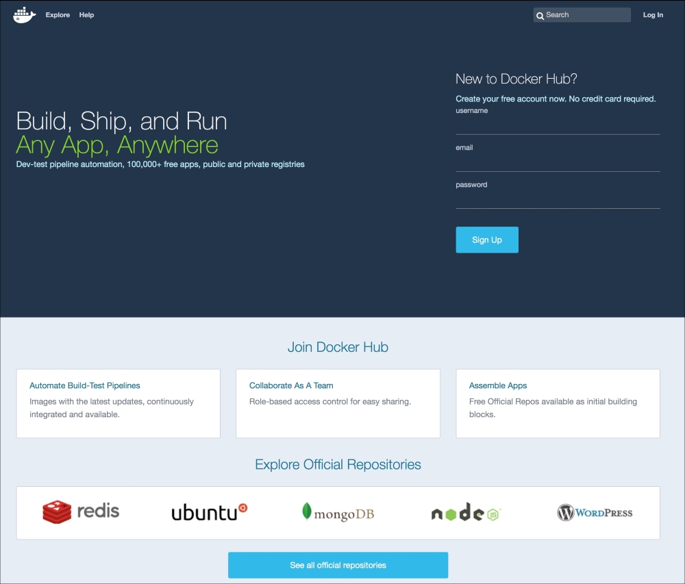The width and height of the screenshot is (685, 584).
Task: Open the MongoDB repository logo
Action: pos(337,512)
